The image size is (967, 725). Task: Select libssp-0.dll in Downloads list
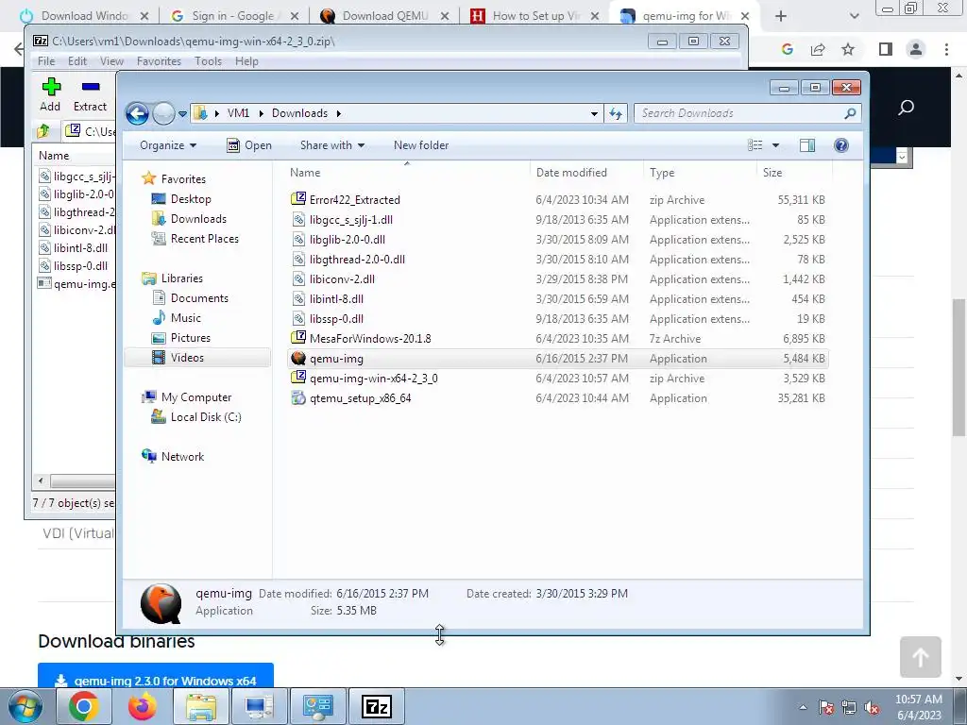pos(336,319)
